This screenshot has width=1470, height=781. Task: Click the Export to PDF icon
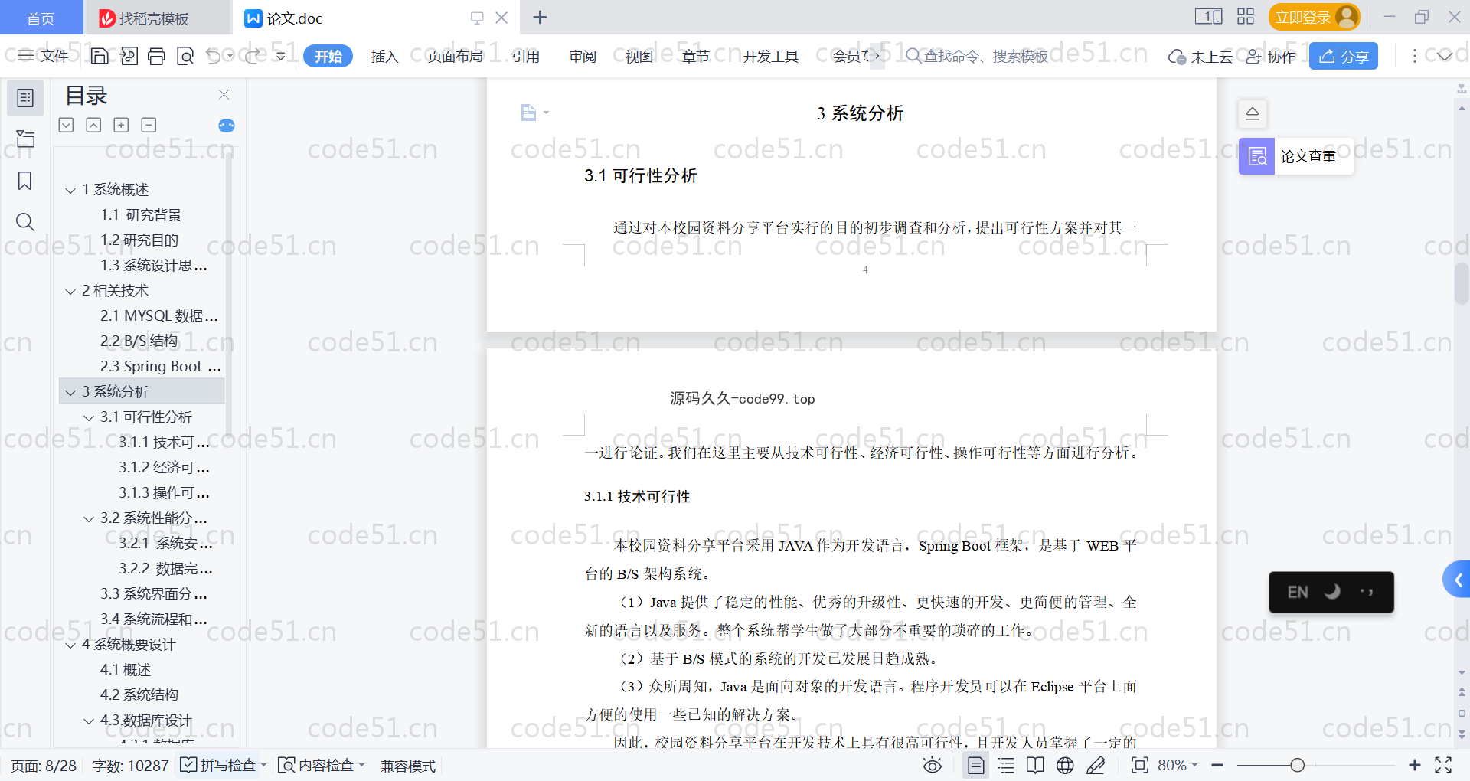[x=129, y=56]
